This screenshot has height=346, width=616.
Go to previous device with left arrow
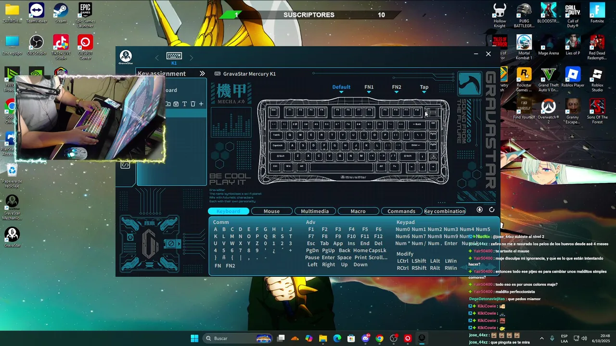[x=157, y=58]
